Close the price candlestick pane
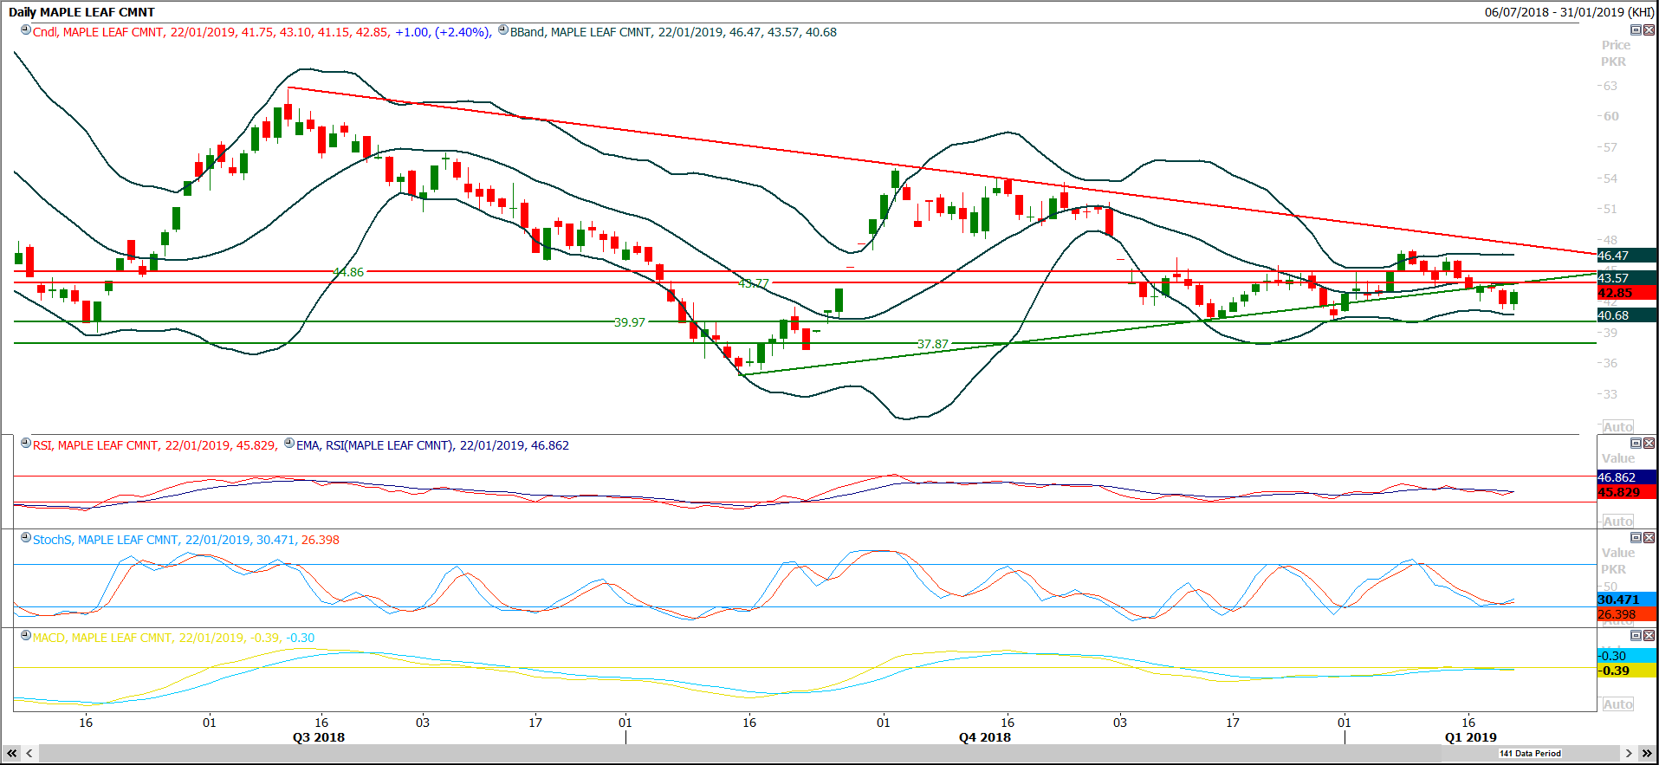This screenshot has width=1659, height=765. click(x=1649, y=29)
